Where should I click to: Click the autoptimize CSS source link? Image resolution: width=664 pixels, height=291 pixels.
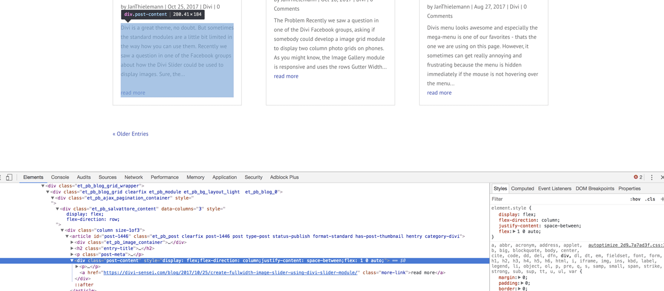[x=625, y=245]
